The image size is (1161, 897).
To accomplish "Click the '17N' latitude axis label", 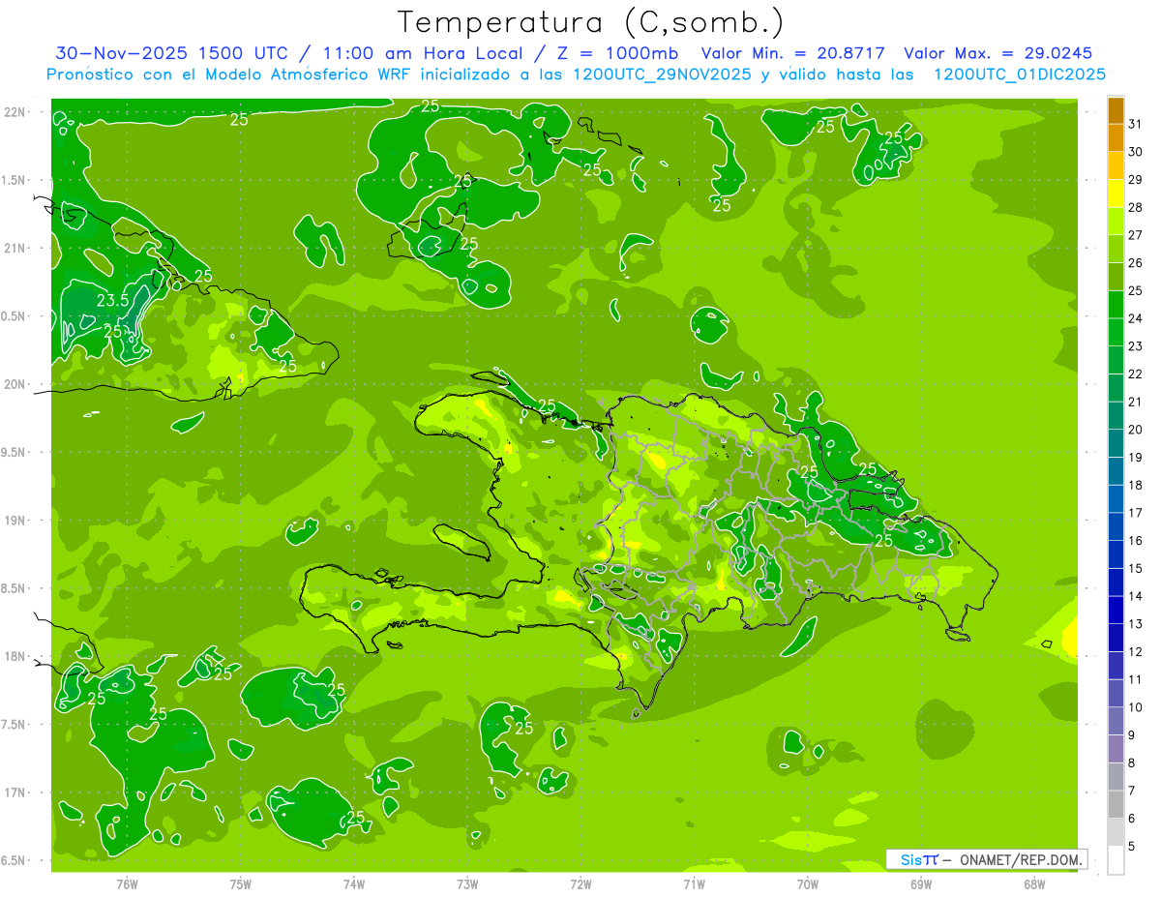I will click(x=15, y=792).
